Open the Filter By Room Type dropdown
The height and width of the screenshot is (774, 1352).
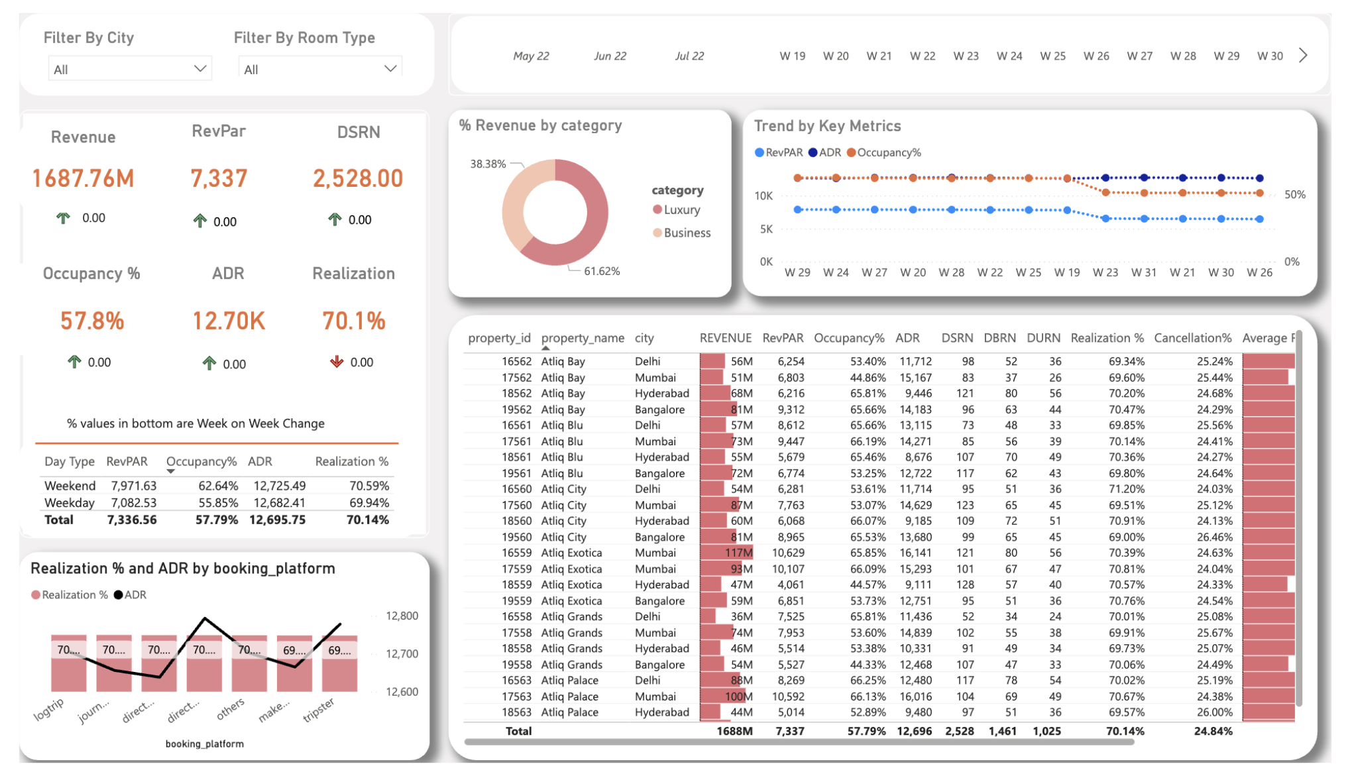pyautogui.click(x=390, y=68)
